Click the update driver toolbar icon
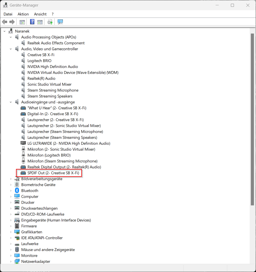Image resolution: width=256 pixels, height=272 pixels. 50,22
